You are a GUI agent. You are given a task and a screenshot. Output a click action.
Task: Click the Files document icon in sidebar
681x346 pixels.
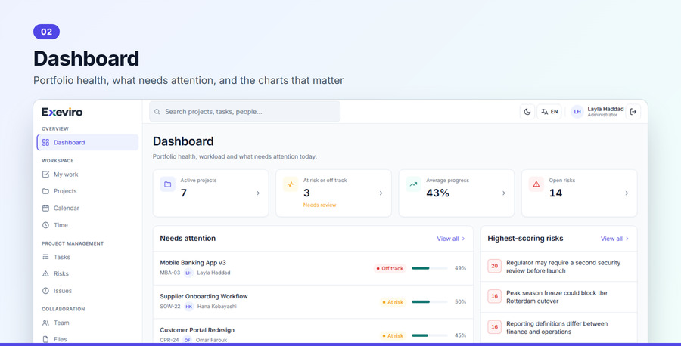pyautogui.click(x=45, y=339)
